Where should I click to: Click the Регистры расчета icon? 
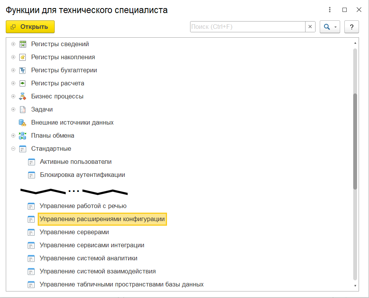coord(23,83)
